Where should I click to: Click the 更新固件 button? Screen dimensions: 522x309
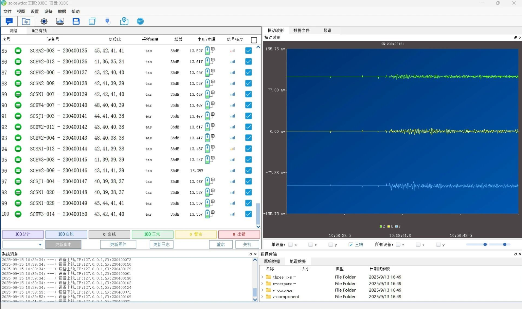(x=118, y=244)
